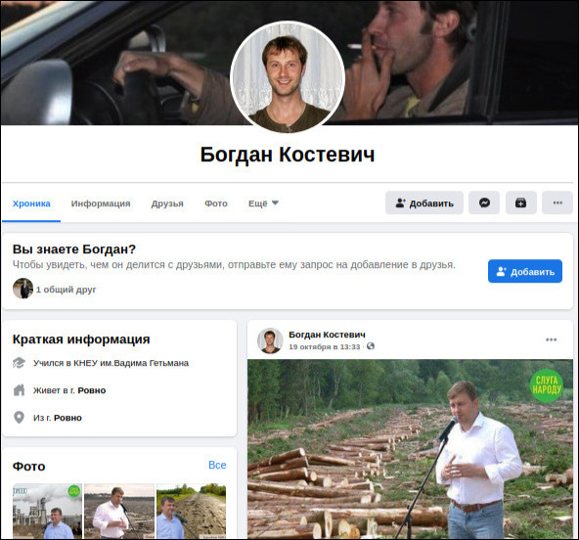Click the location pin hometown icon

(19, 418)
